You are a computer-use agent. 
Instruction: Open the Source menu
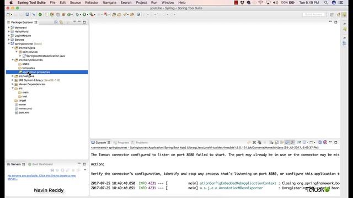[75, 2]
